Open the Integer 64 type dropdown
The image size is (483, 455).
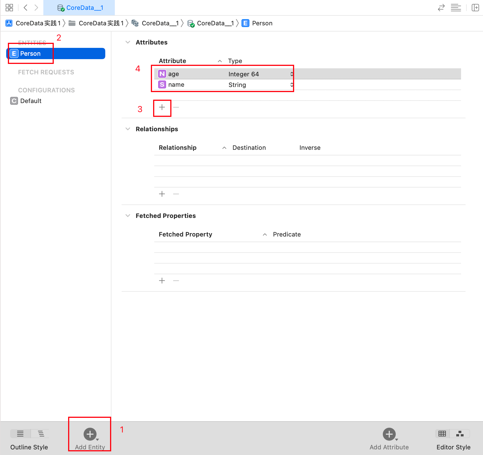(261, 74)
